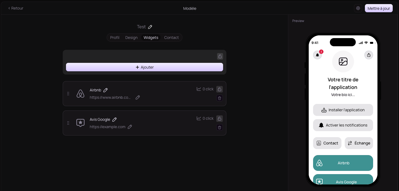Click the Airbnb logo icon in widget list
This screenshot has width=399, height=191.
click(x=80, y=94)
